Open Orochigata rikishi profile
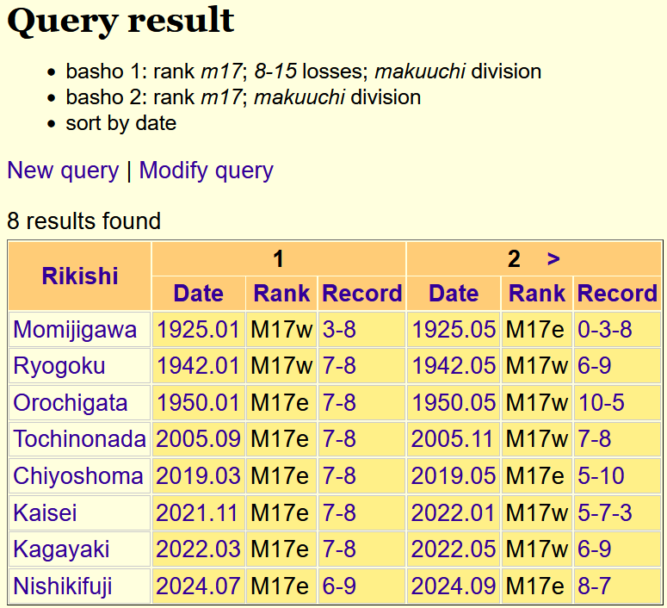667x608 pixels. (71, 403)
